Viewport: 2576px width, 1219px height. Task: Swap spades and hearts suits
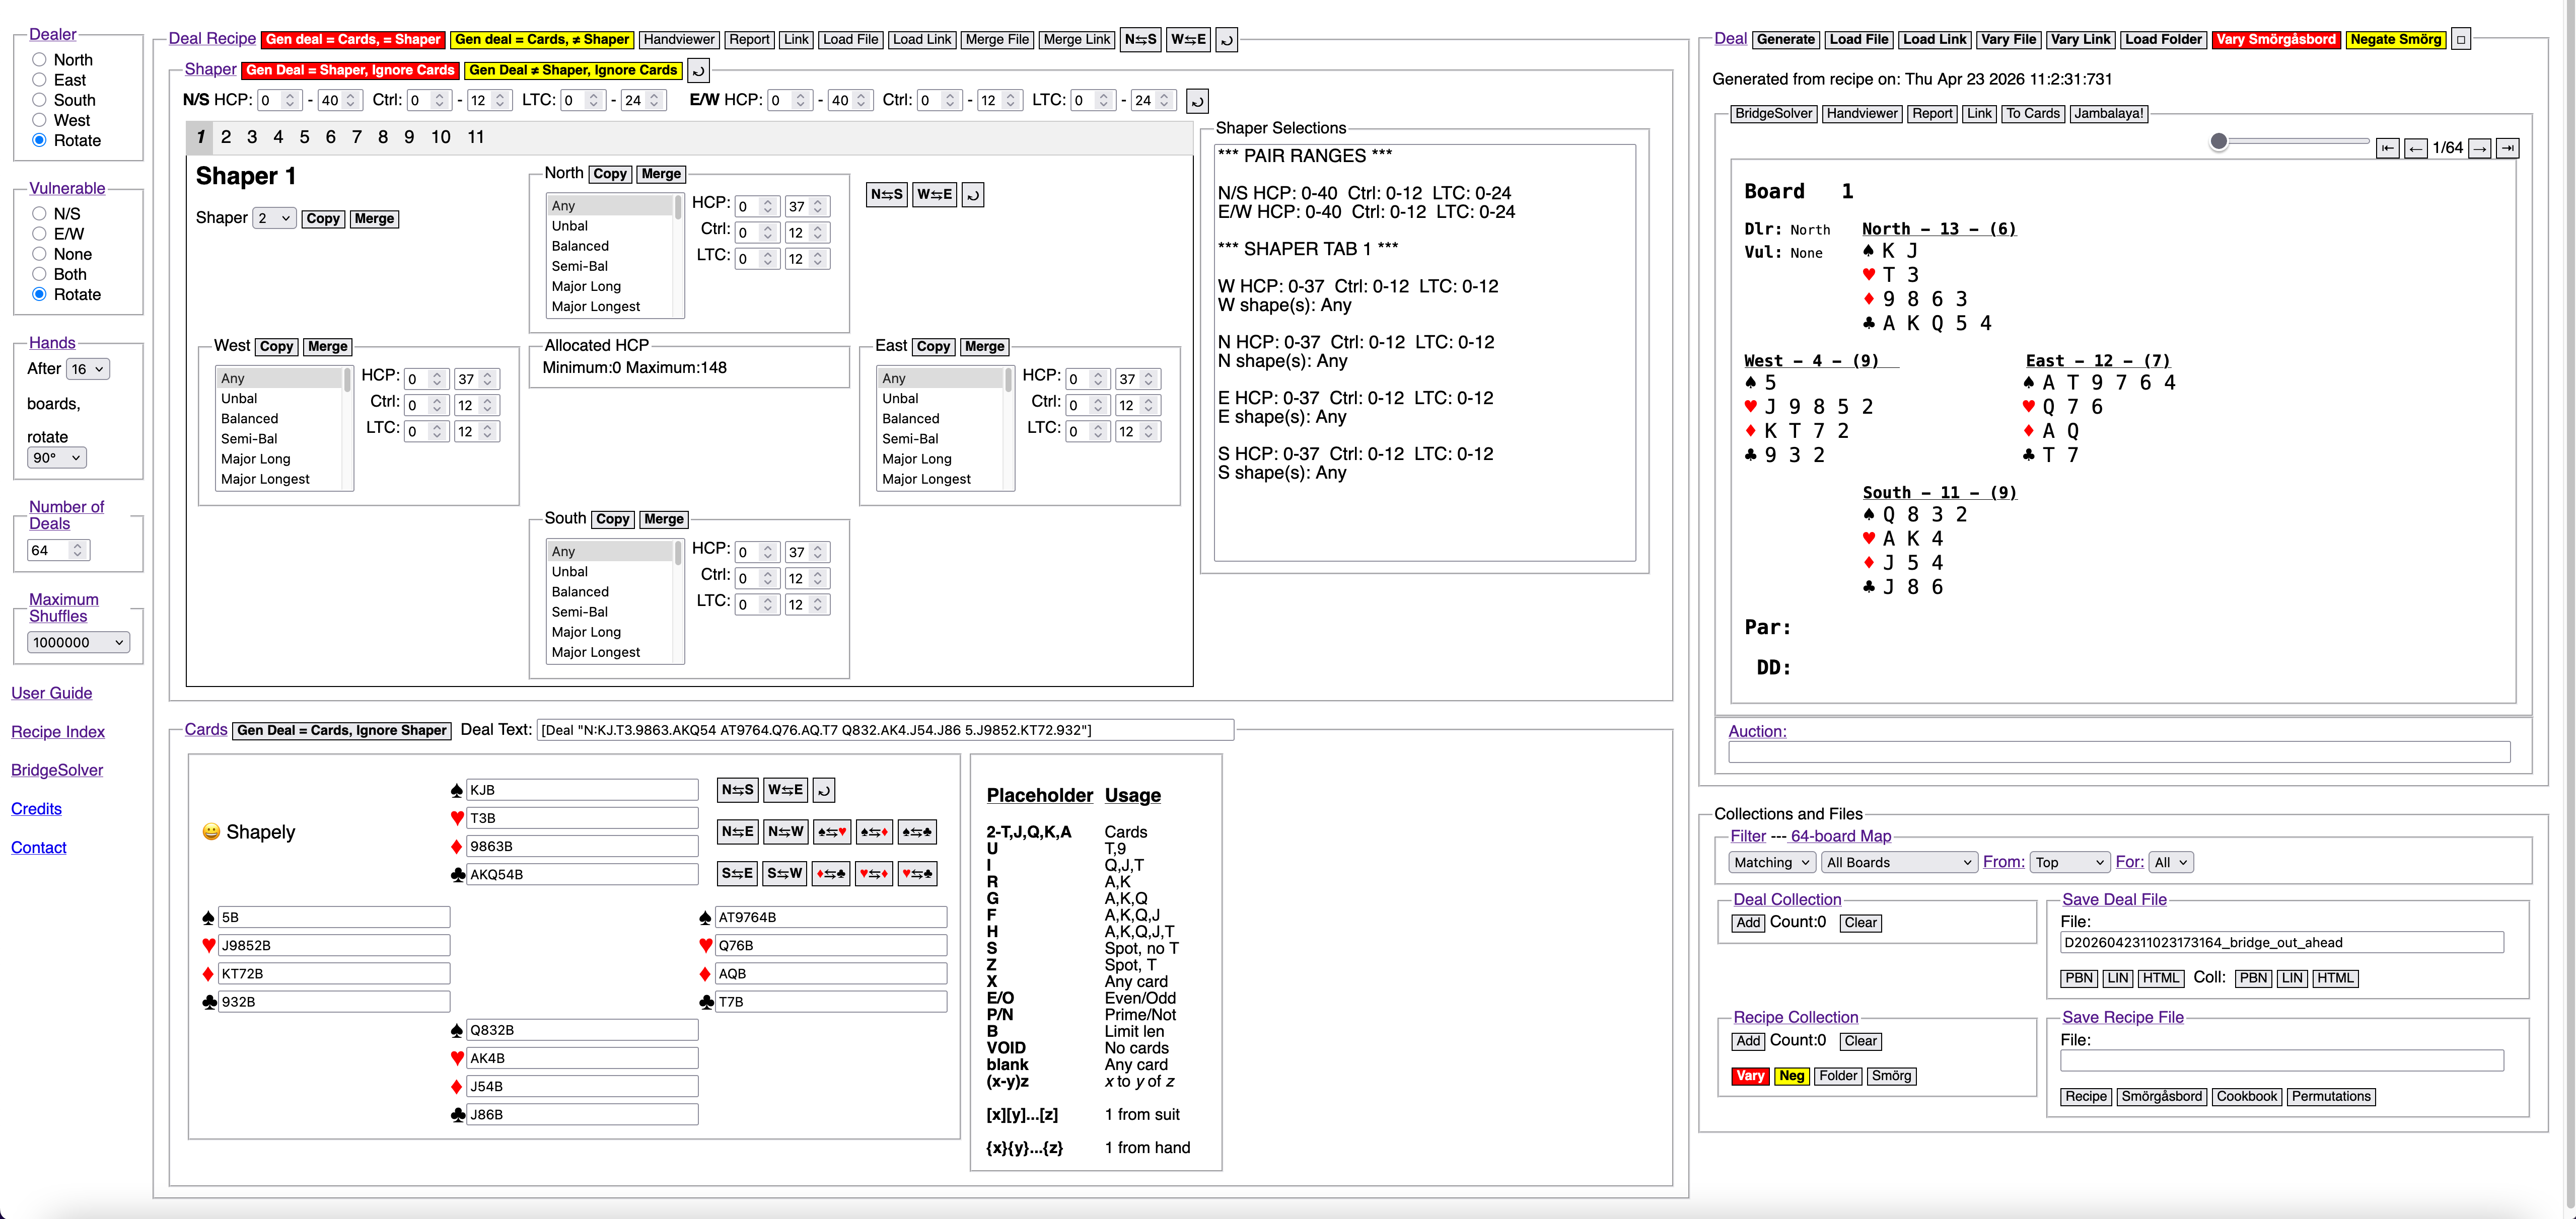pyautogui.click(x=831, y=831)
